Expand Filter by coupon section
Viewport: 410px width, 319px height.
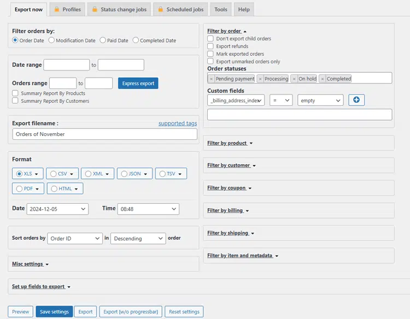pos(229,188)
